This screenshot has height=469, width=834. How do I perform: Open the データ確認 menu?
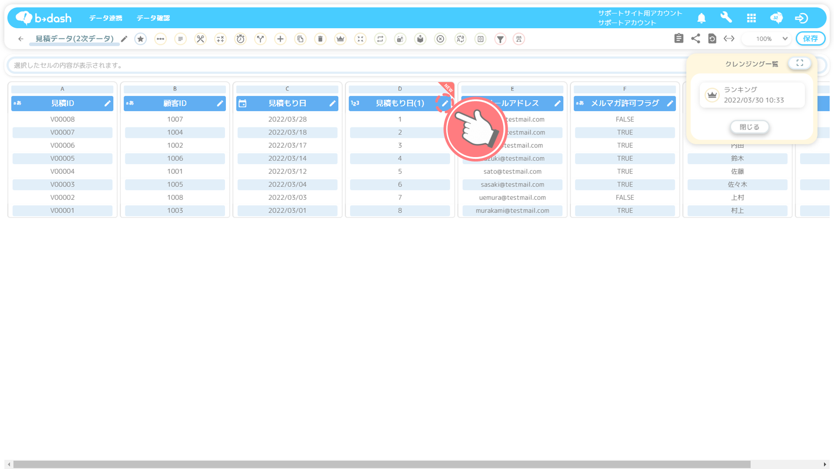153,18
